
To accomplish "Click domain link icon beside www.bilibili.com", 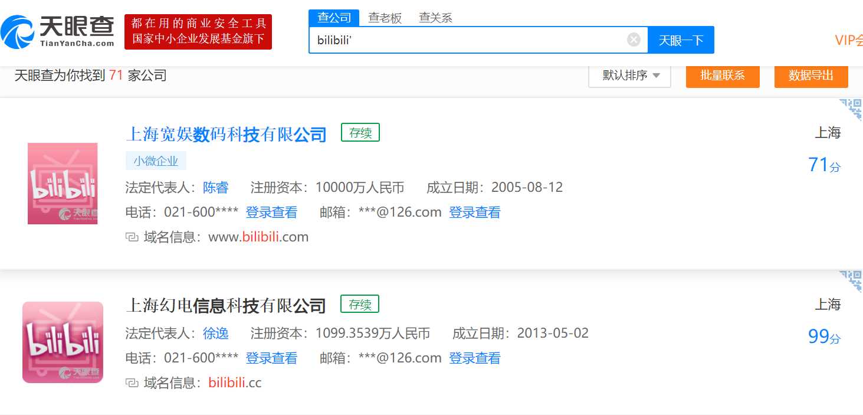I will coord(132,237).
